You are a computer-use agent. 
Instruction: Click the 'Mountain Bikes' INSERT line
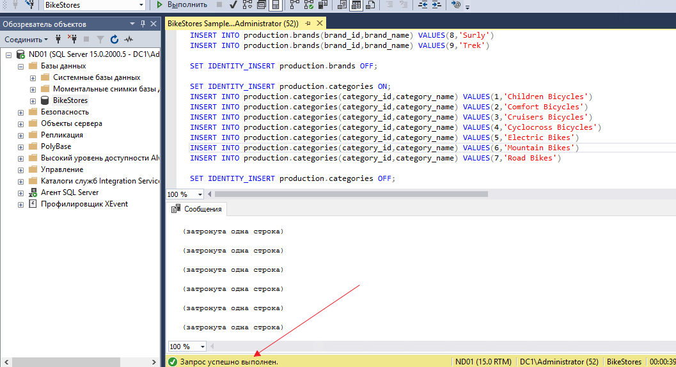click(x=384, y=148)
